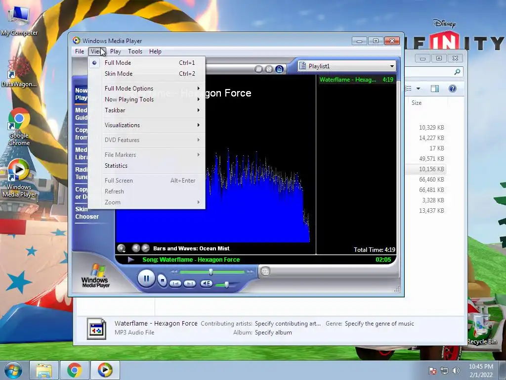This screenshot has height=380, width=506.
Task: Adjust the volume slider knob
Action: (x=226, y=285)
